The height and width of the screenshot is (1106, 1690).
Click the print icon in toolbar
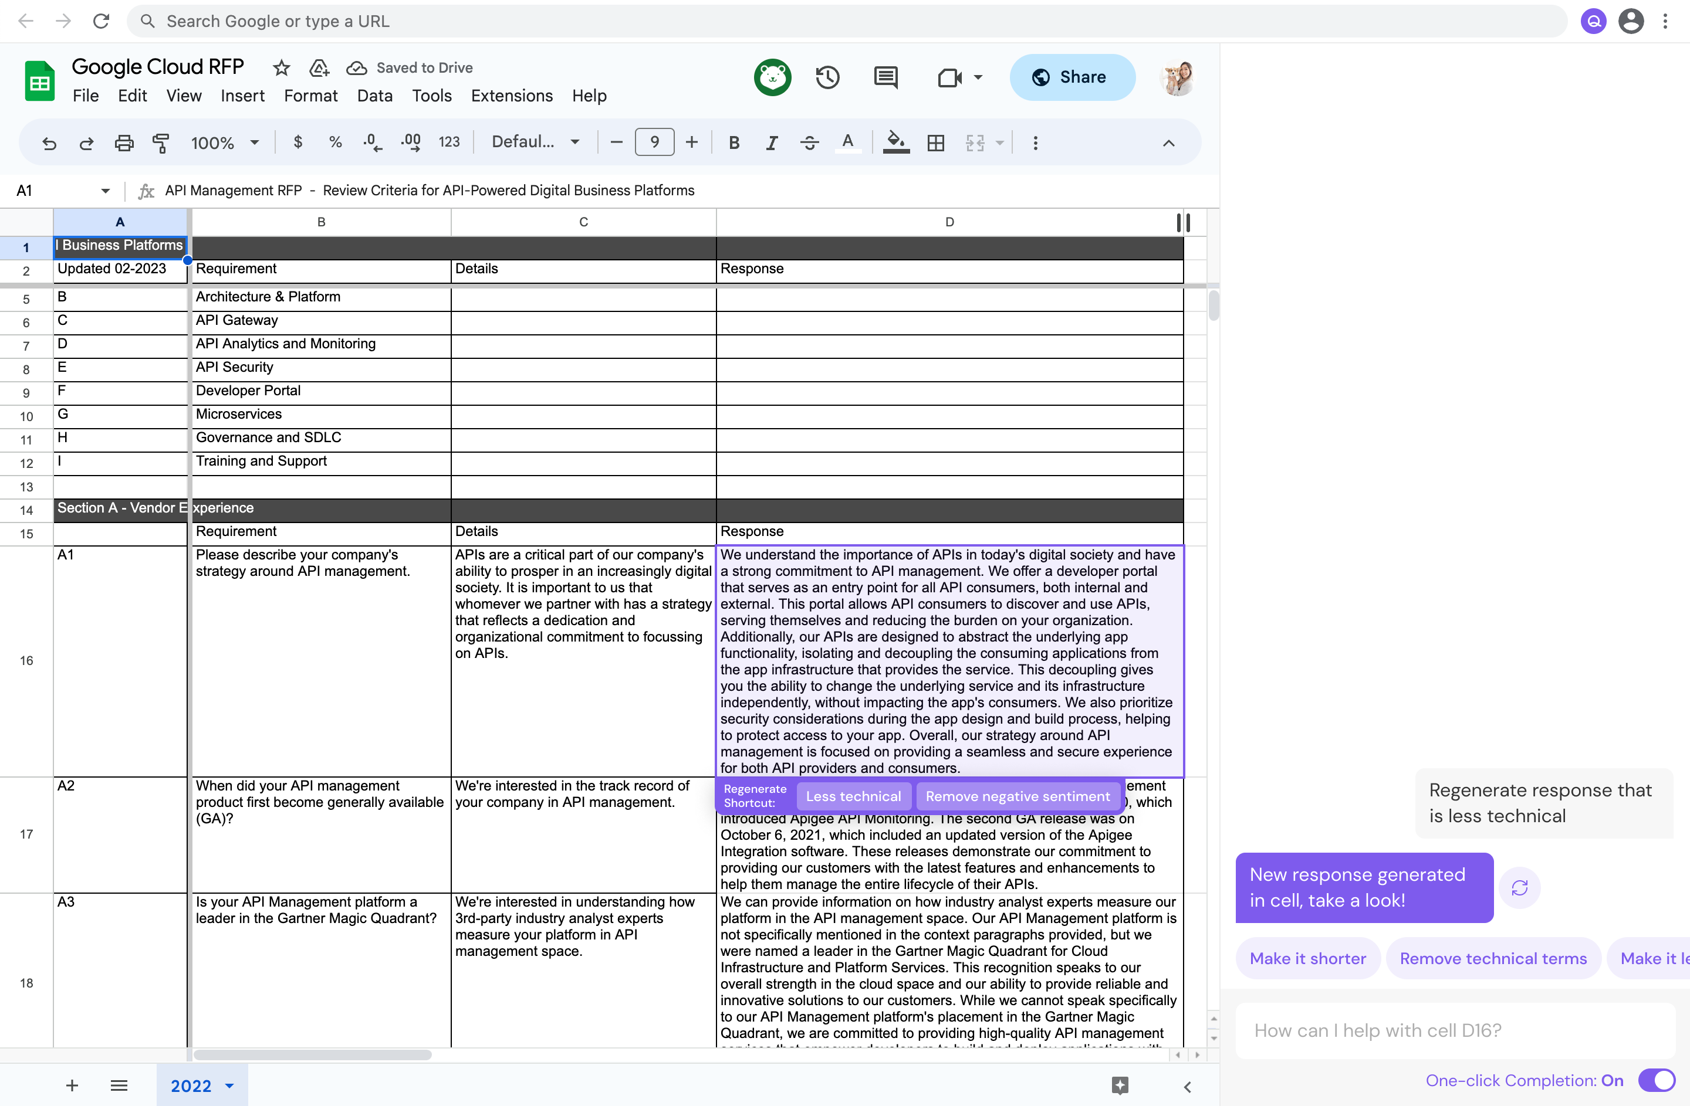tap(124, 143)
